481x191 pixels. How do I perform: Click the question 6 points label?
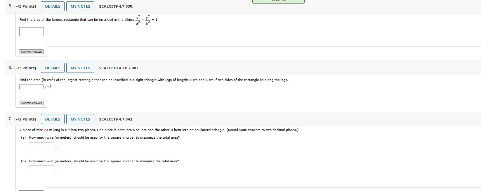[25, 68]
